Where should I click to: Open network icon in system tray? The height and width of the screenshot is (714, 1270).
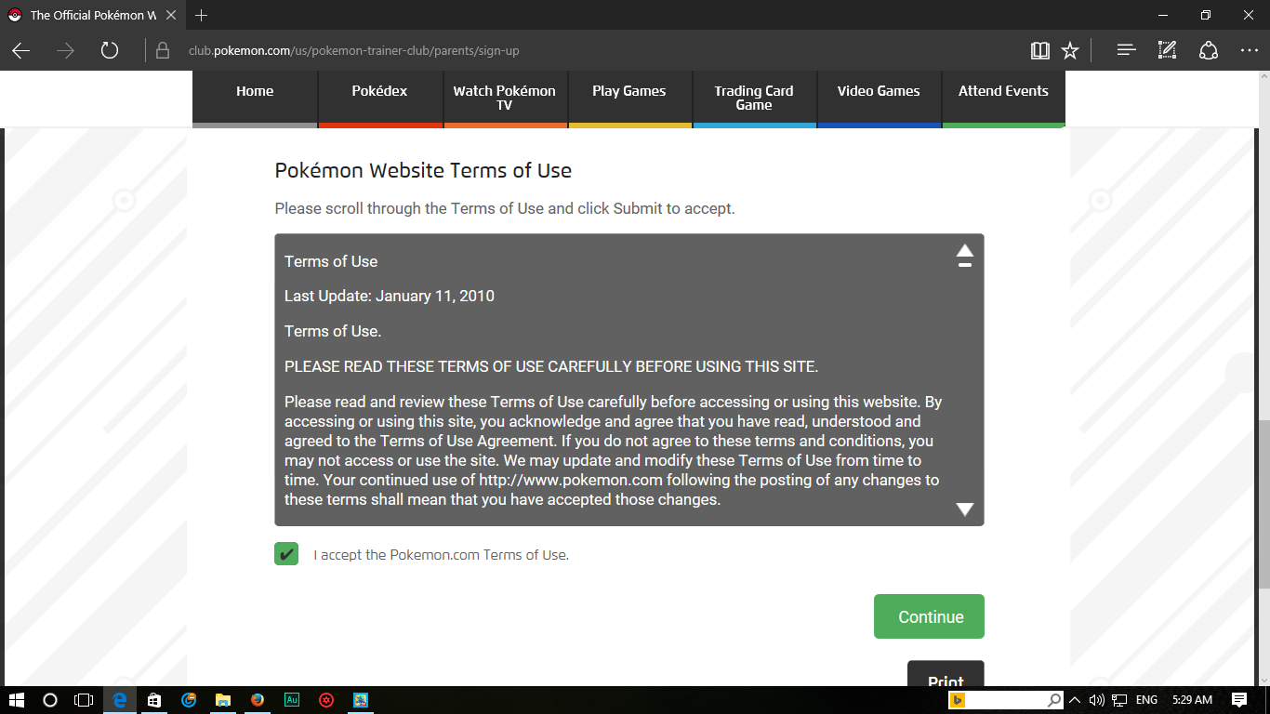tap(1119, 700)
